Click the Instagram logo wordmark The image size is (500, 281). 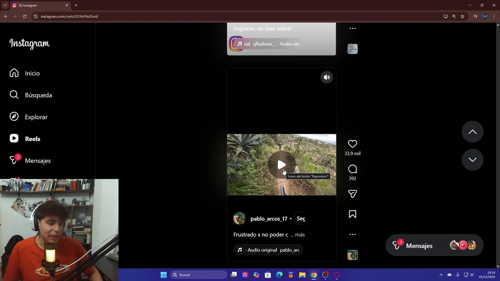pyautogui.click(x=29, y=43)
